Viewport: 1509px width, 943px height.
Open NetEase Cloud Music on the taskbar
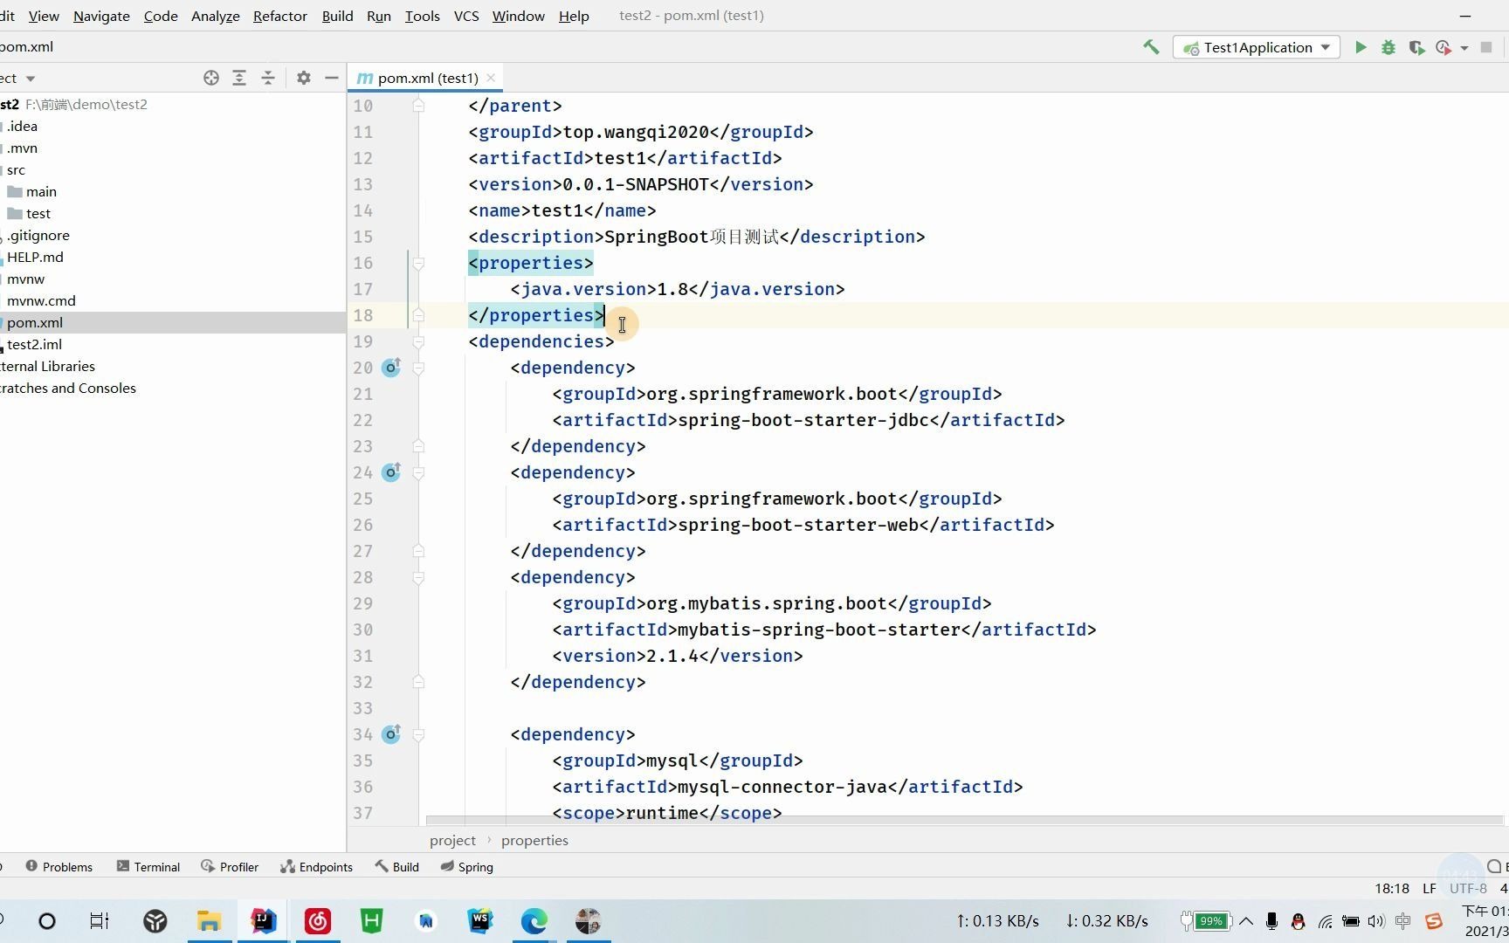click(317, 921)
